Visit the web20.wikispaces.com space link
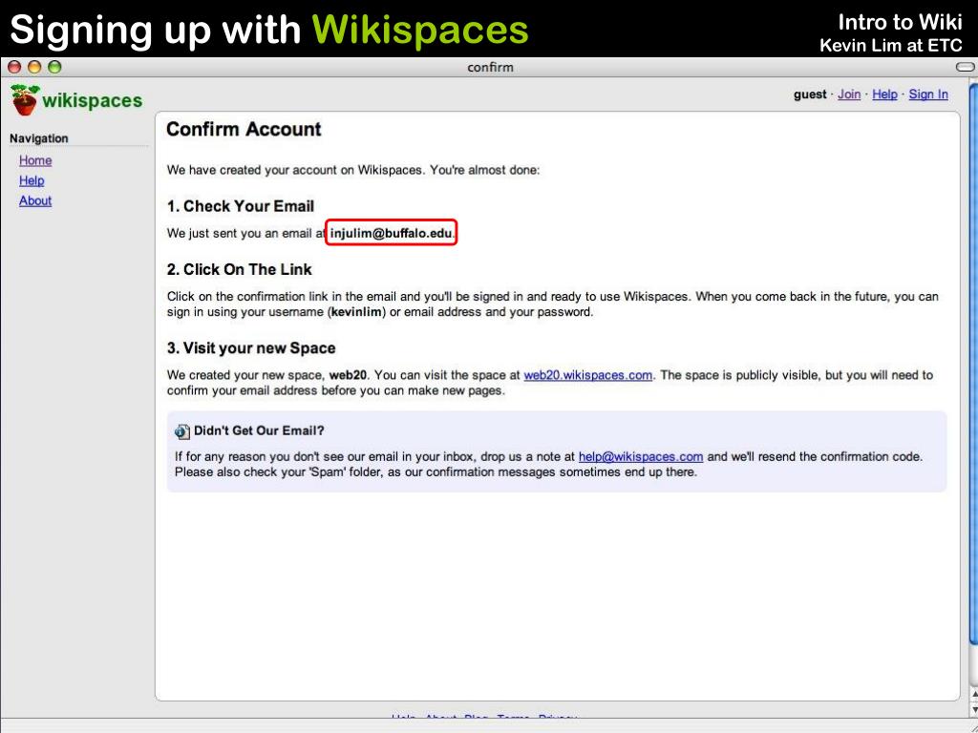 click(x=588, y=375)
